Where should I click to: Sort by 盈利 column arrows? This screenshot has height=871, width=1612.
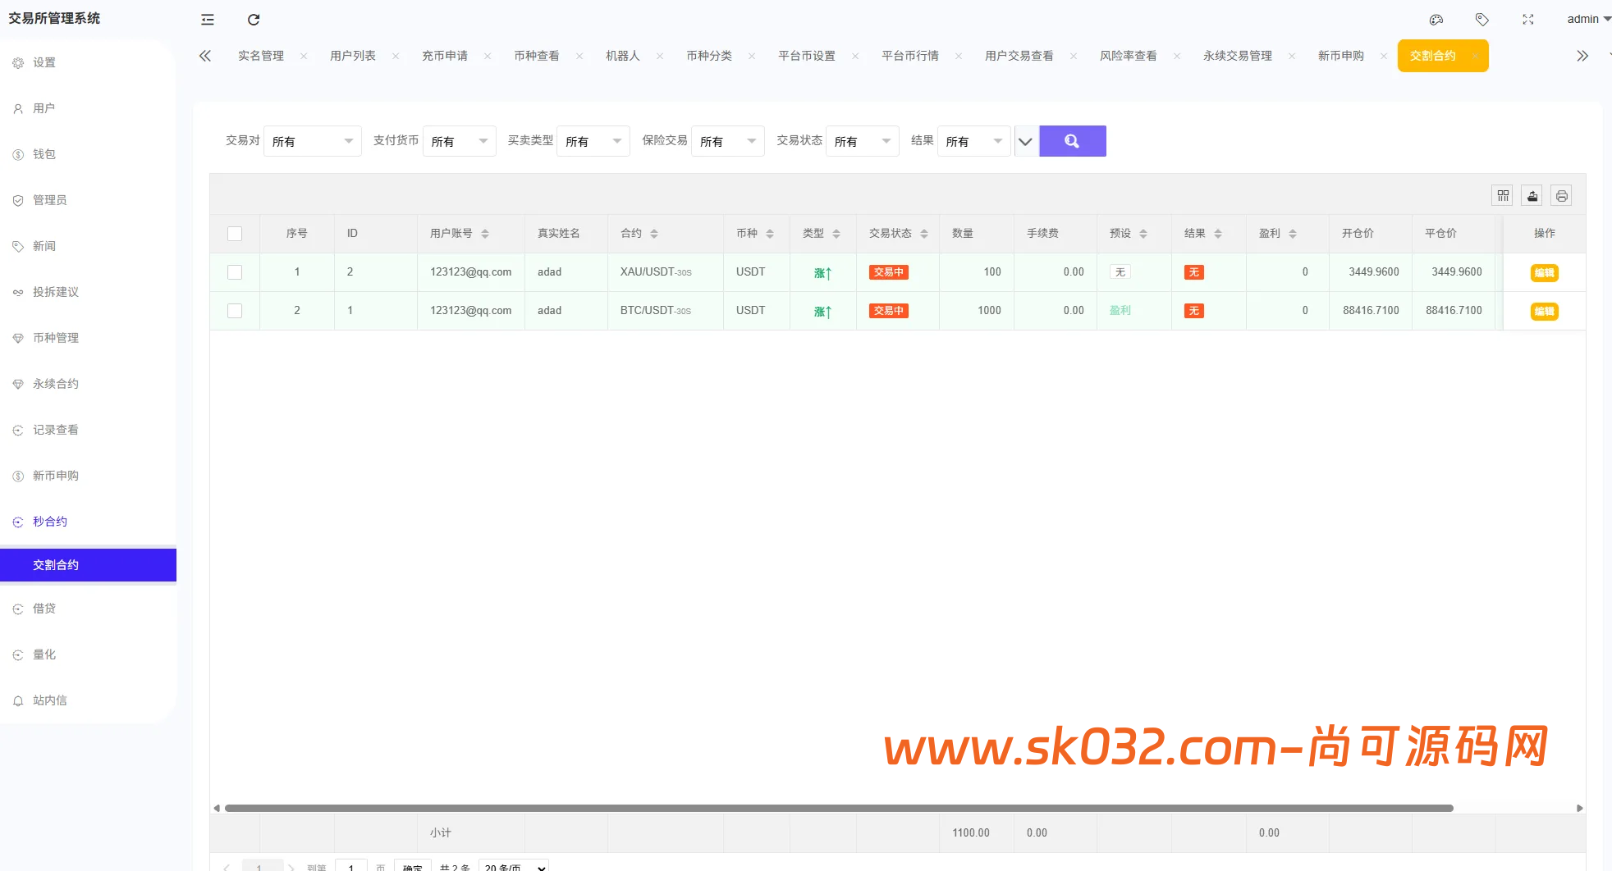tap(1293, 234)
